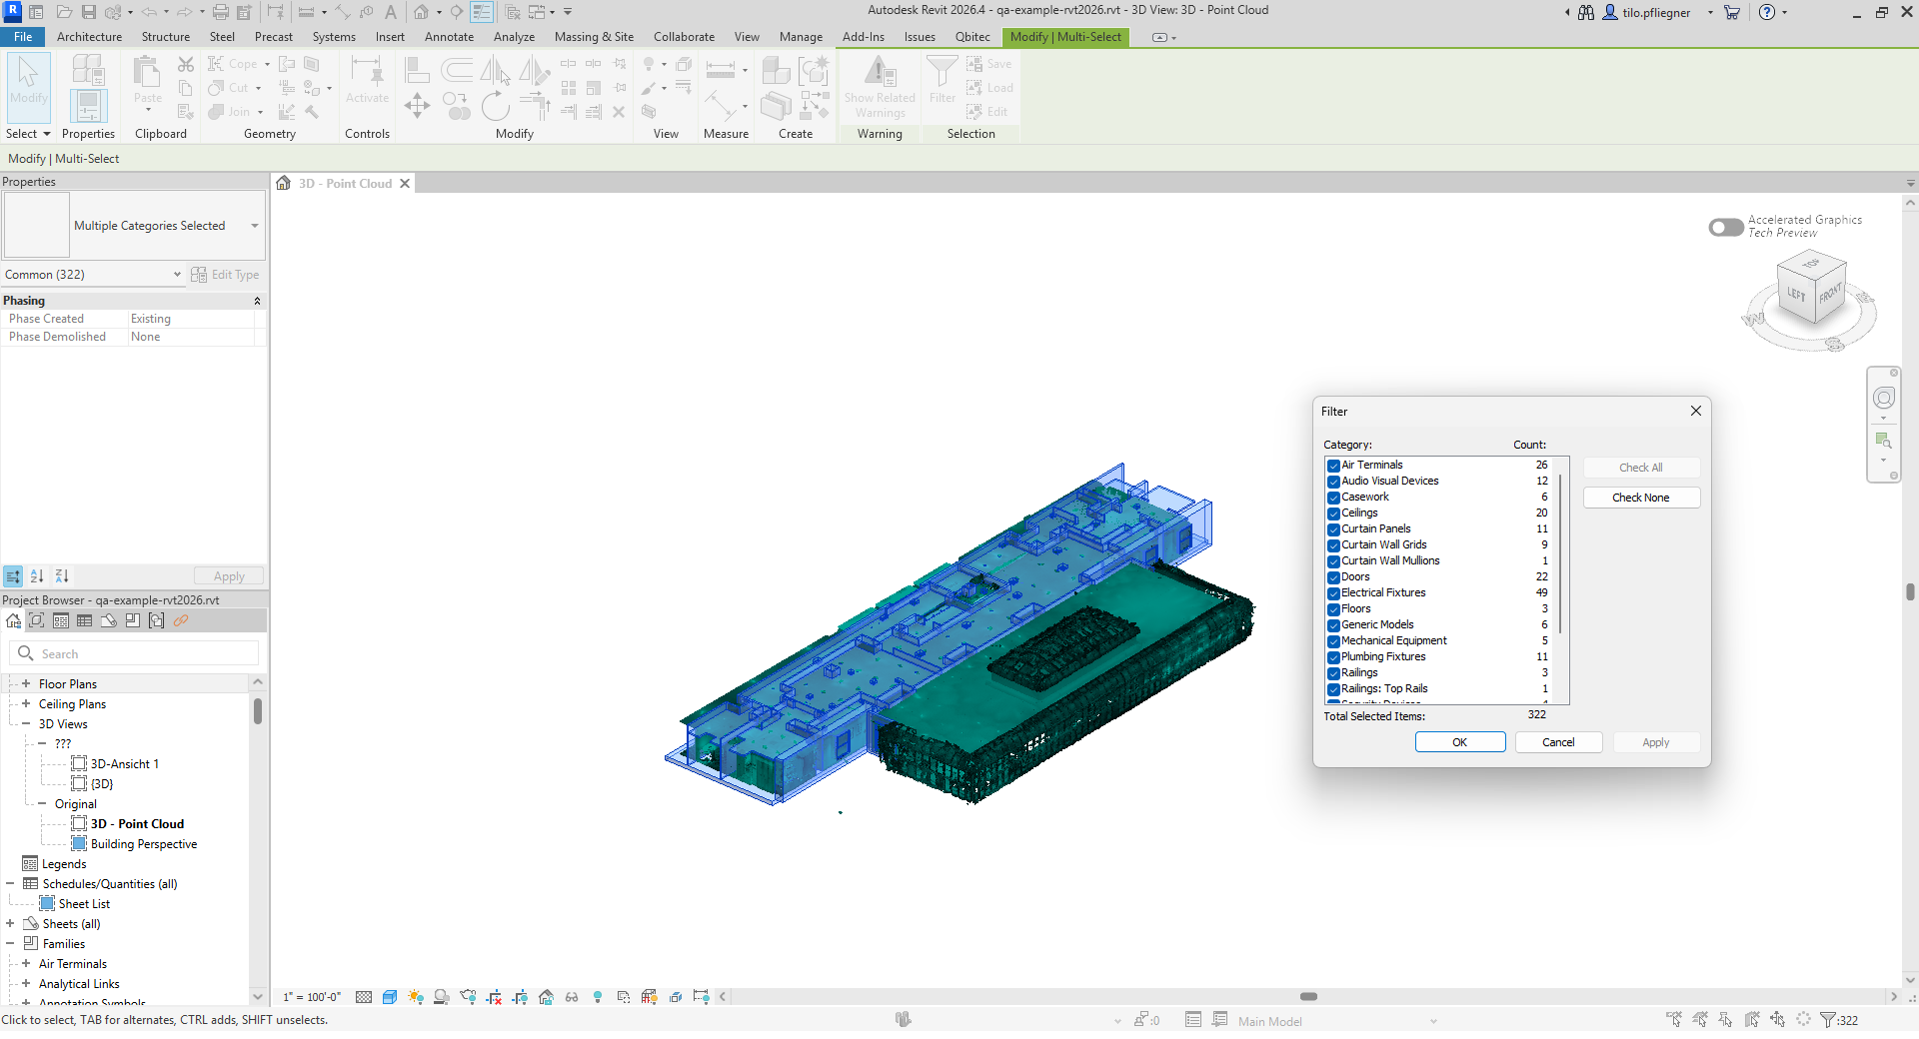Click Temporary Hide/Isolate glasses icon

[x=572, y=997]
